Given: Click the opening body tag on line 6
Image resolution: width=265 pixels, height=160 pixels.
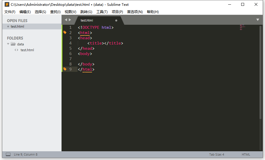Looking at the screenshot, I should (x=85, y=54).
